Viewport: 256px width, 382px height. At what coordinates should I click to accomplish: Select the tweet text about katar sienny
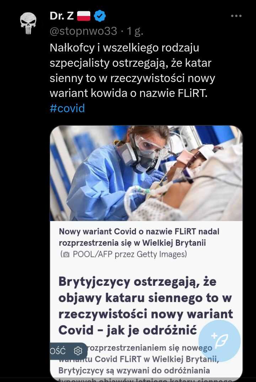(x=133, y=70)
